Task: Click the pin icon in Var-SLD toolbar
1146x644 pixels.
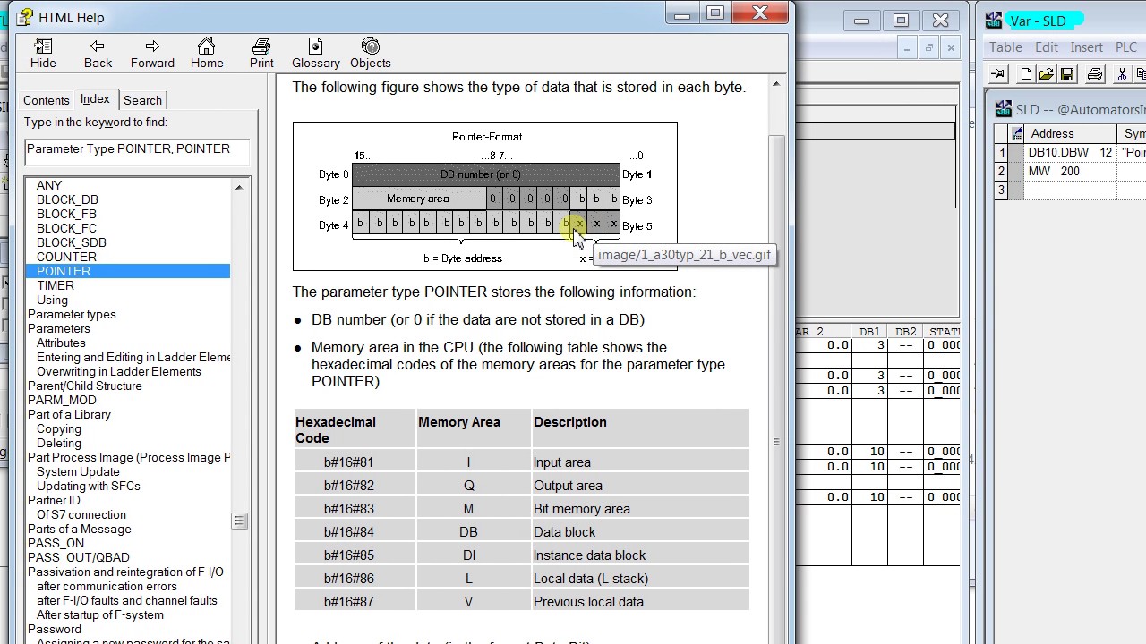Action: pos(999,74)
